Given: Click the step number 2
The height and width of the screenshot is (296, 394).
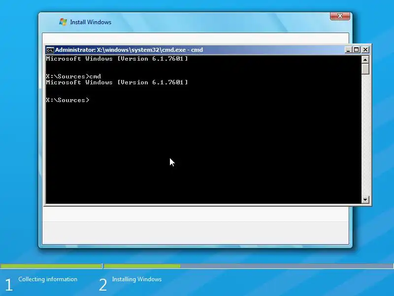Looking at the screenshot, I should (x=103, y=285).
